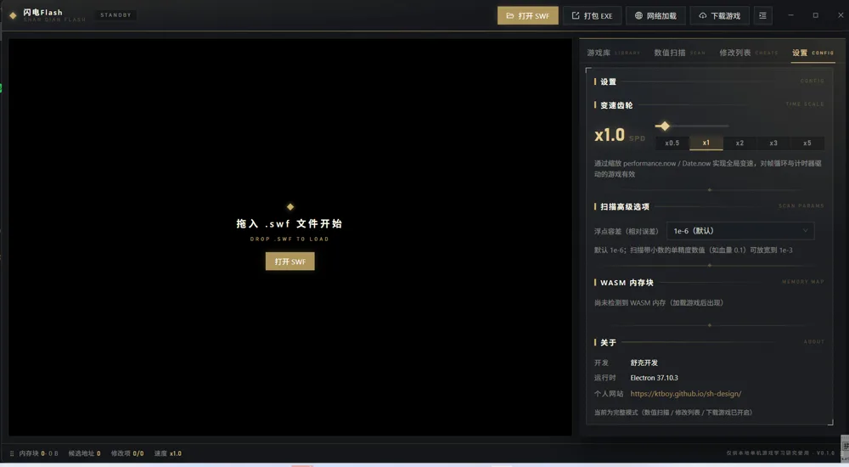Click the 打包 EXE toolbar button
The width and height of the screenshot is (849, 467).
point(592,16)
